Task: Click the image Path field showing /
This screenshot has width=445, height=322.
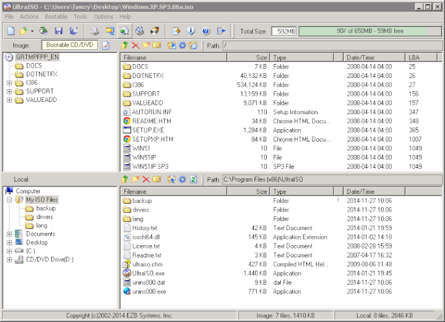Action: [332, 46]
